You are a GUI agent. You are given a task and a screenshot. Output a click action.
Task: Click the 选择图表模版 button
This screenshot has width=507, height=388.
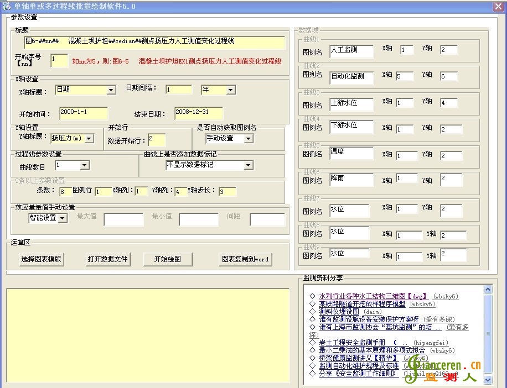[x=41, y=259]
